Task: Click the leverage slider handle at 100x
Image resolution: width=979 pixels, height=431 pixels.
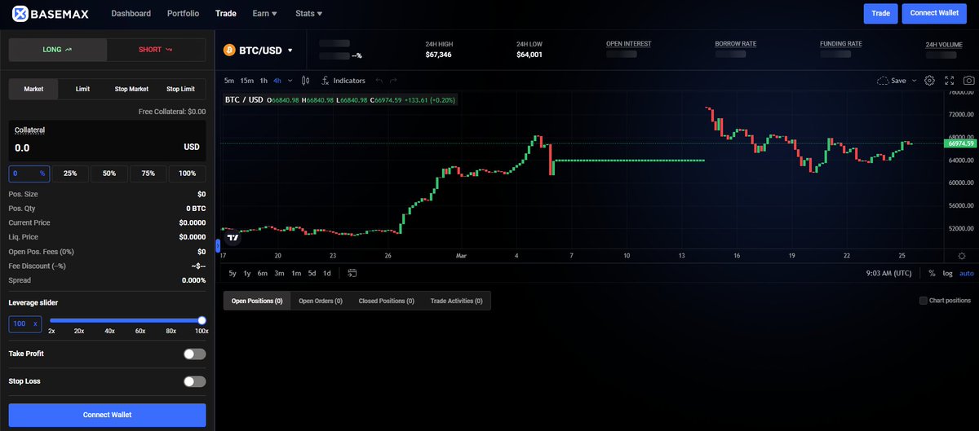Action: 202,320
